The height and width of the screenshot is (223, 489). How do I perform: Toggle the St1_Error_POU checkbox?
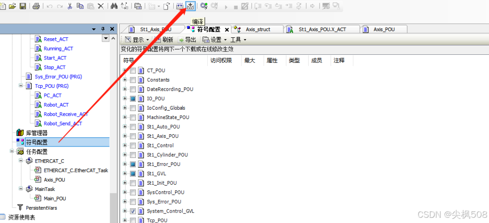[x=133, y=164]
